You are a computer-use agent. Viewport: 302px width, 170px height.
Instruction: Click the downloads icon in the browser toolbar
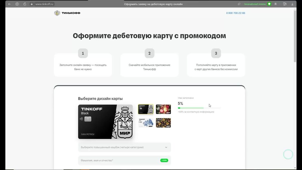[292, 4]
